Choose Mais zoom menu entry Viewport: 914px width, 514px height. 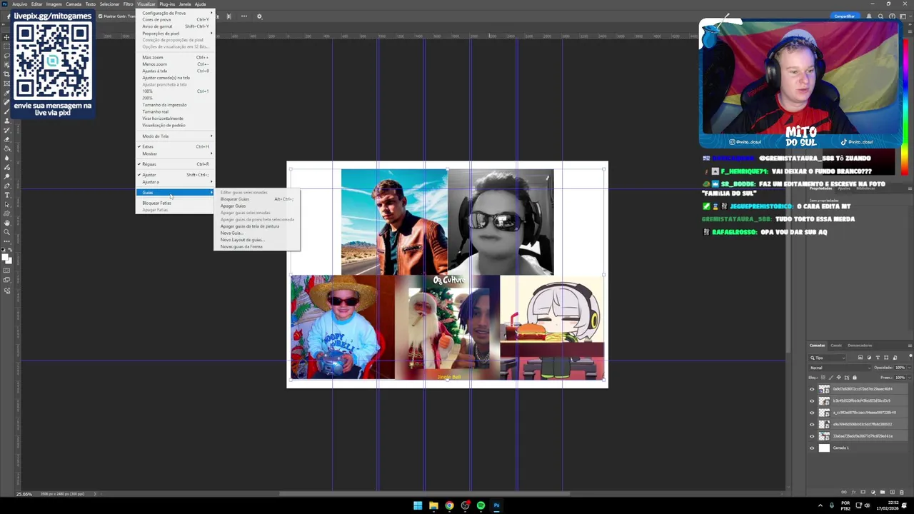(174, 57)
